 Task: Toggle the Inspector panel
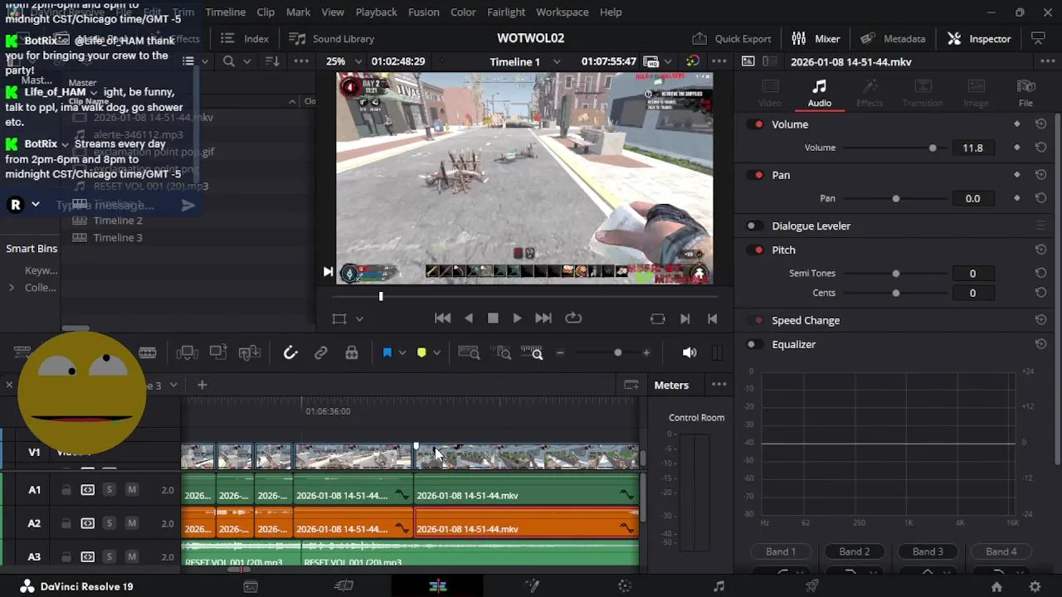coord(979,38)
